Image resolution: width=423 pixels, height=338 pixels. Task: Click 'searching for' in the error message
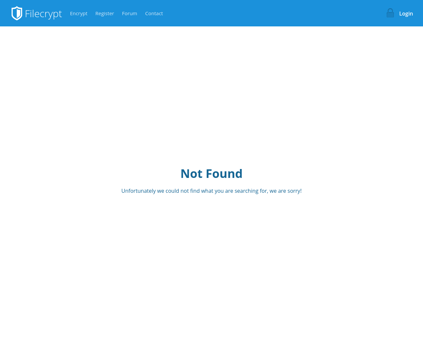pyautogui.click(x=251, y=191)
